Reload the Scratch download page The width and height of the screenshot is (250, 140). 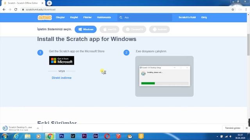coord(16,9)
